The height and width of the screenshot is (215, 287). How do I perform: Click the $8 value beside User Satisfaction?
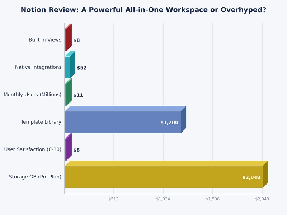76,150
